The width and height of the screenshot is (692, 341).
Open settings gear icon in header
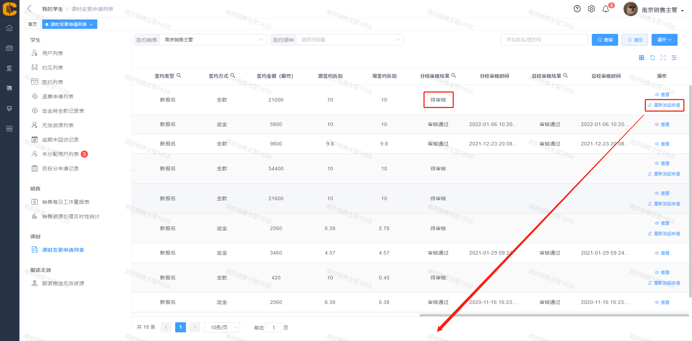pos(591,9)
